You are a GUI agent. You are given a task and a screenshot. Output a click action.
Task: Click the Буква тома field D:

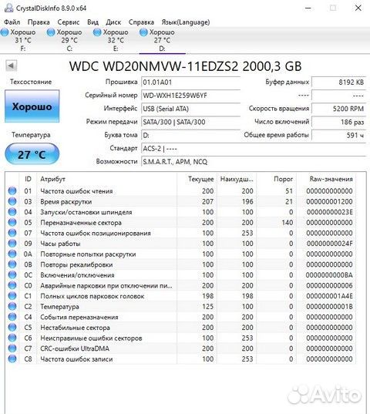point(191,135)
